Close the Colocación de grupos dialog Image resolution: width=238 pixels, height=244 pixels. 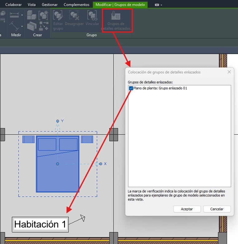229,72
